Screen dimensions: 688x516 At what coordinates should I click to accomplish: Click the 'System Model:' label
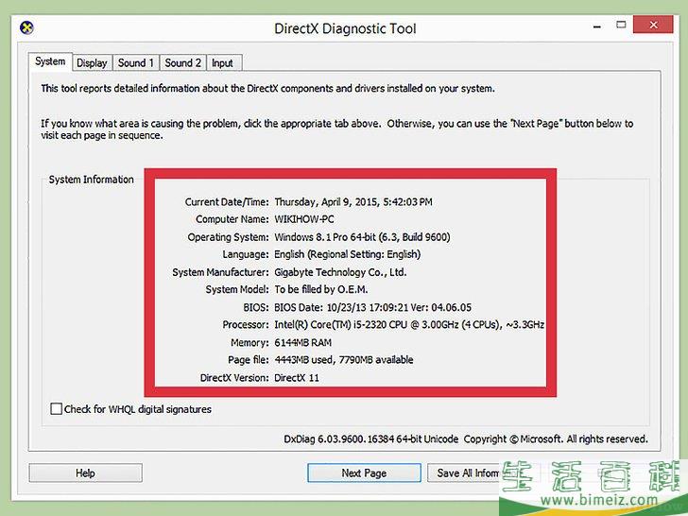click(x=237, y=289)
